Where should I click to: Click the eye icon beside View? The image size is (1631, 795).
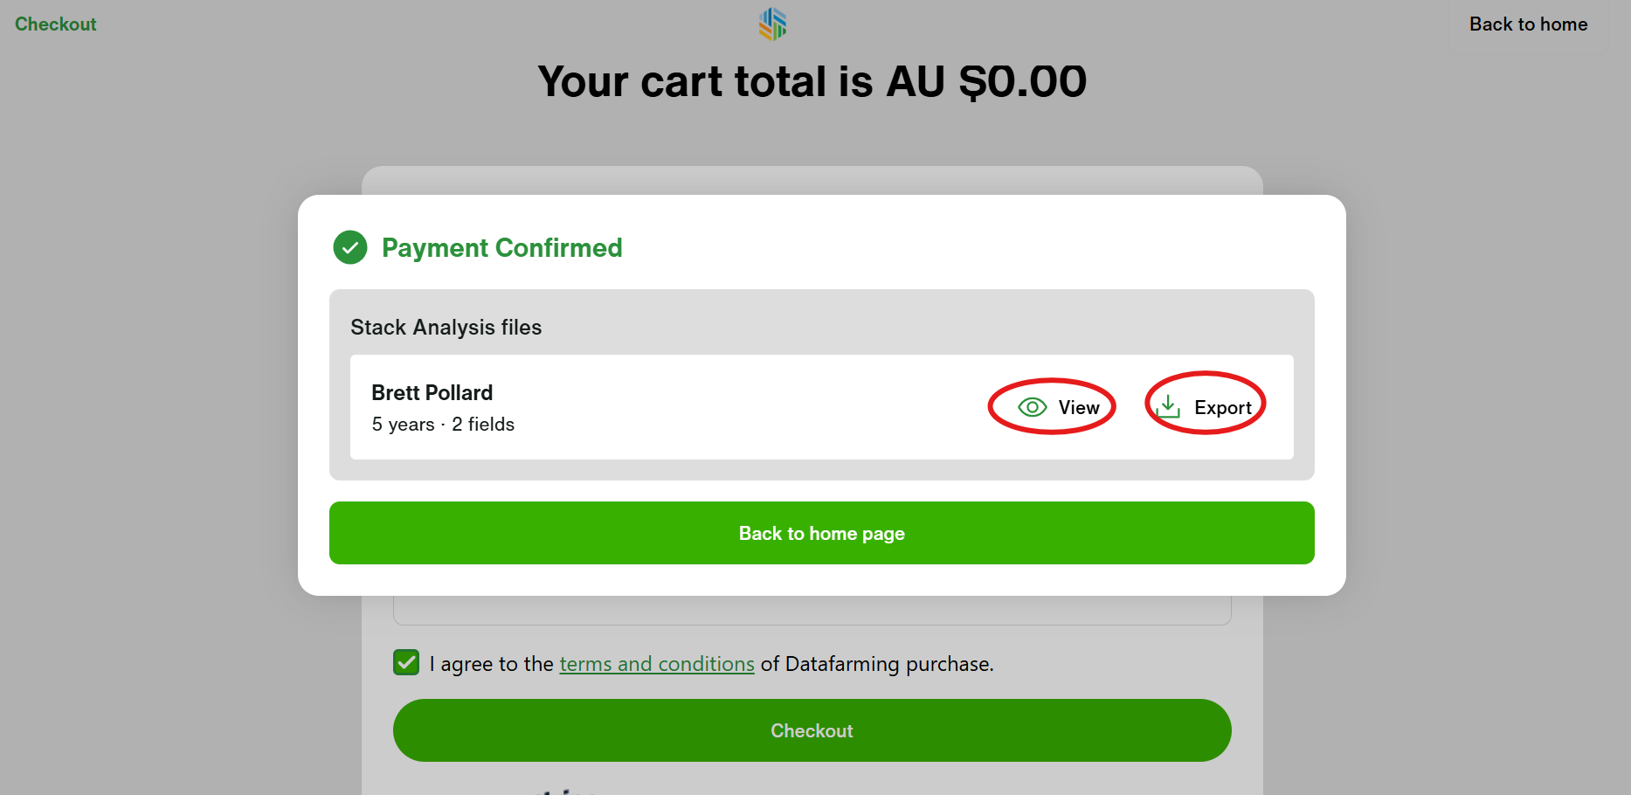[x=1032, y=407]
